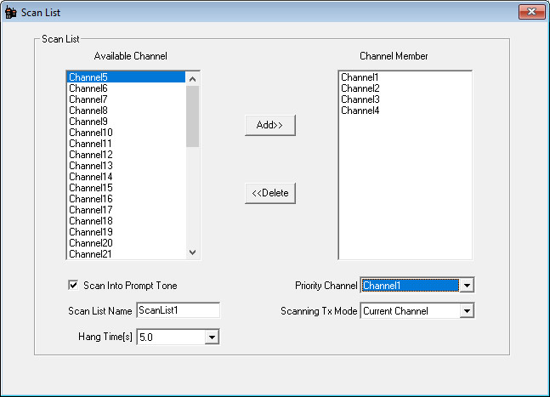
Task: Select Channel3 in Channel Member list
Action: pos(360,99)
